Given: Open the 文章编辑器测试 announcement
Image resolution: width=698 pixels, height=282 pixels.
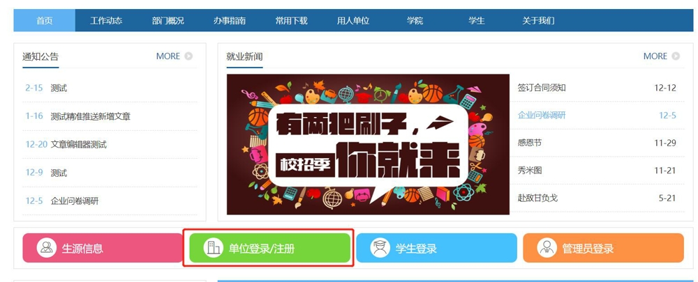Looking at the screenshot, I should click(78, 144).
